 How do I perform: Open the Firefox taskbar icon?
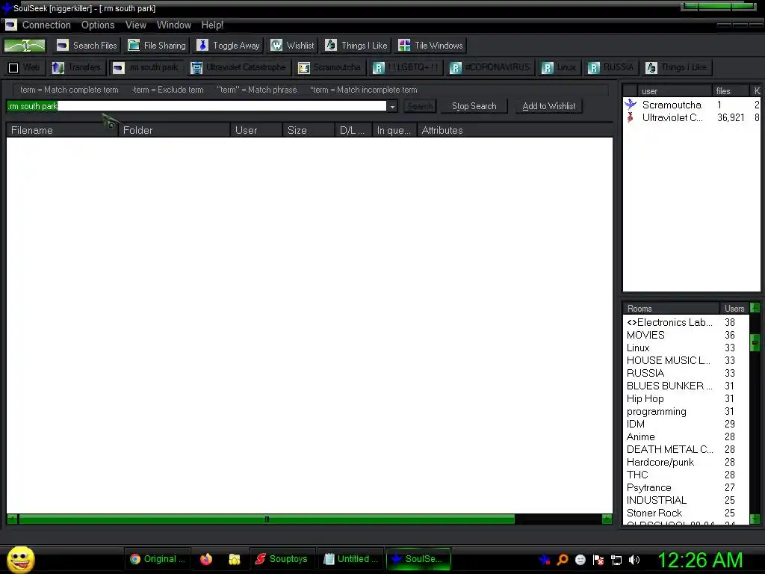coord(206,559)
